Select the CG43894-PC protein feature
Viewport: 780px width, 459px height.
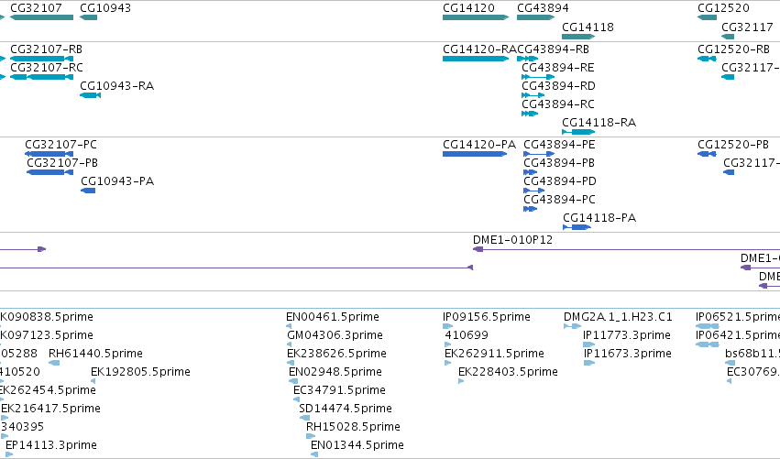(531, 209)
